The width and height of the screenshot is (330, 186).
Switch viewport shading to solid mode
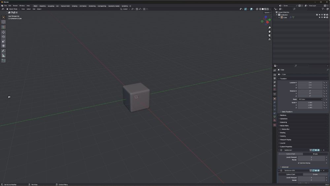coord(263,9)
